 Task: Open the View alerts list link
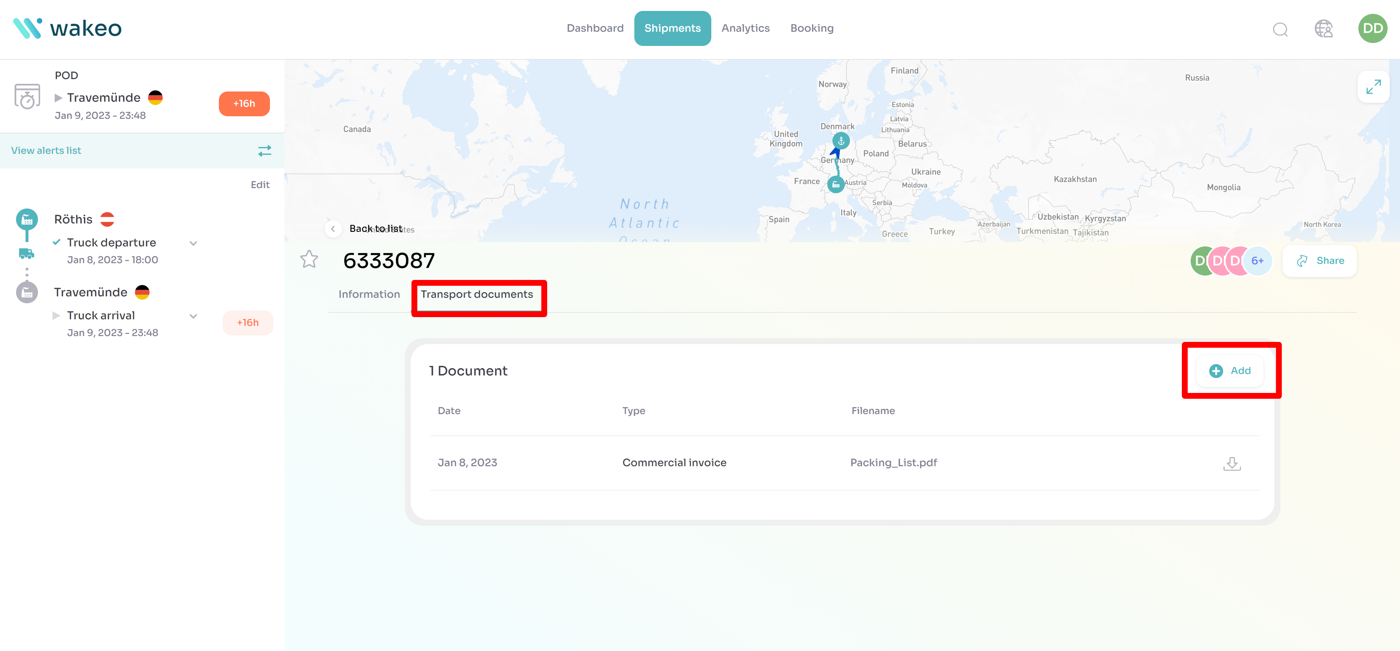click(46, 151)
